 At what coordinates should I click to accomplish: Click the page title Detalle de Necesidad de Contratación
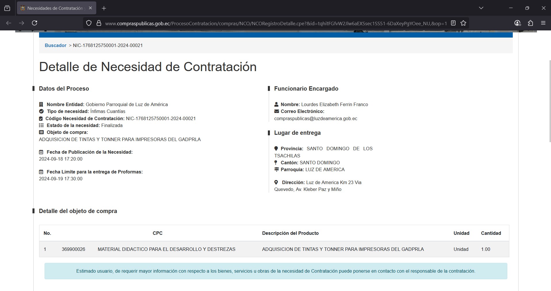click(148, 67)
